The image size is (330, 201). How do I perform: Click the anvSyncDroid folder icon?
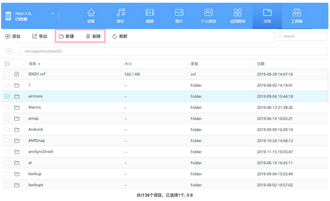[17, 151]
